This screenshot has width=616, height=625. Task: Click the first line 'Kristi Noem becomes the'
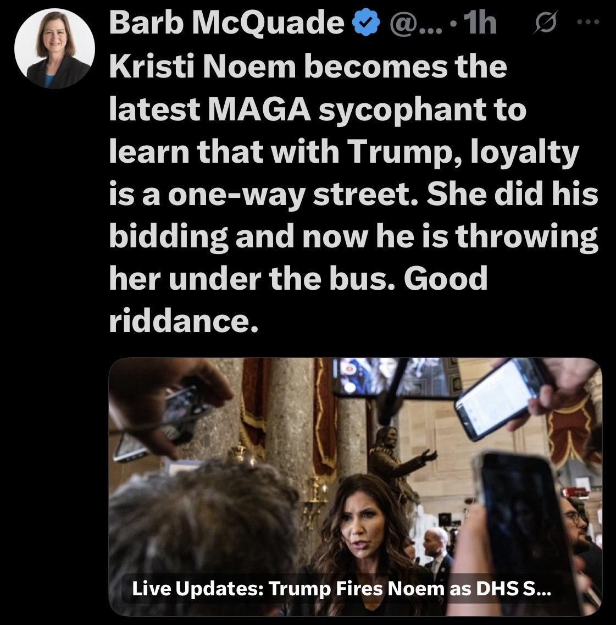pyautogui.click(x=308, y=66)
